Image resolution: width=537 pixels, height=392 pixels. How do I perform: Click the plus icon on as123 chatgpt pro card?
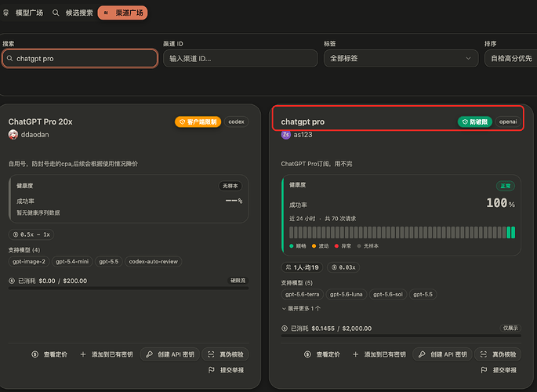point(355,354)
